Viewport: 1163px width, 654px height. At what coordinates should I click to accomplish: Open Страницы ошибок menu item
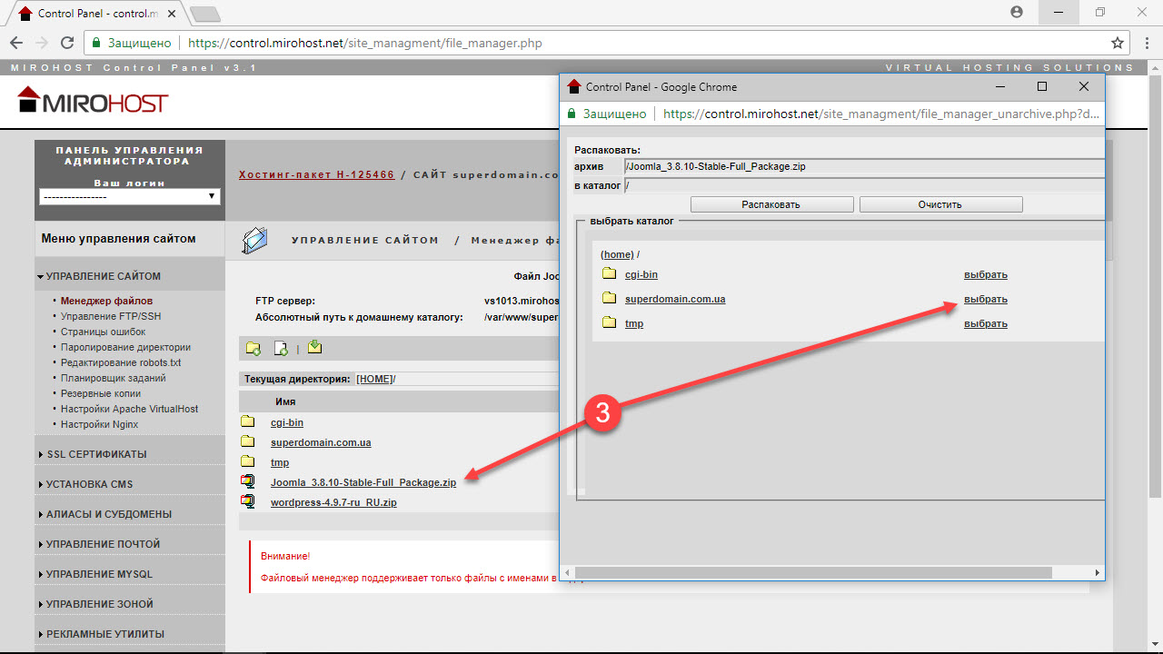[x=103, y=332]
